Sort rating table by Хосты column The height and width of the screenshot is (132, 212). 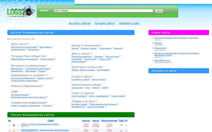pos(86,121)
